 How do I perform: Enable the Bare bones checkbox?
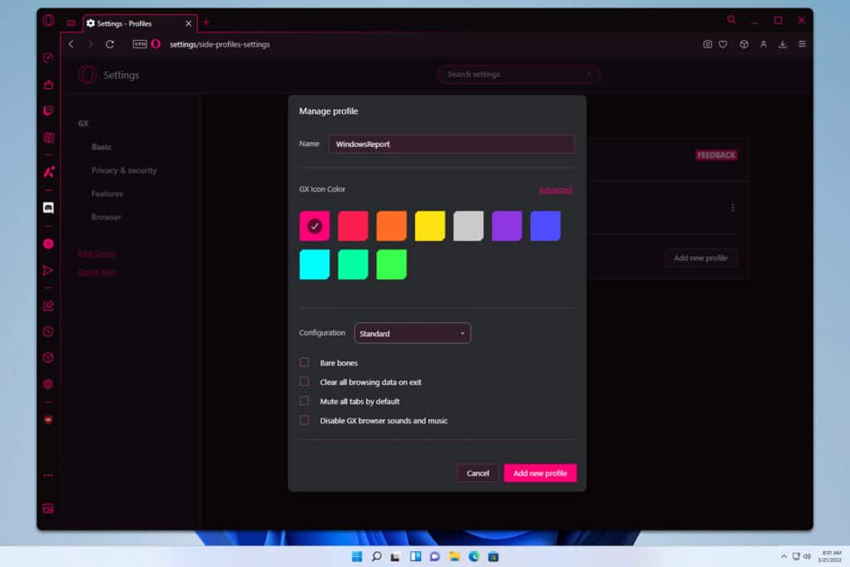pyautogui.click(x=305, y=362)
